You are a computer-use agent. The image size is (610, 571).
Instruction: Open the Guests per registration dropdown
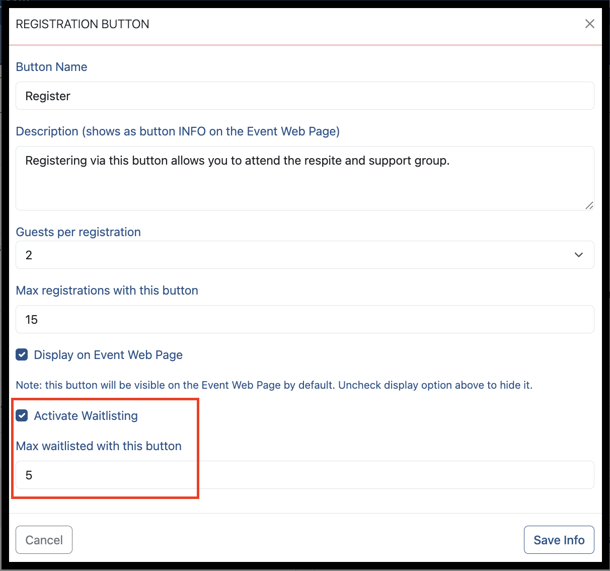[305, 255]
